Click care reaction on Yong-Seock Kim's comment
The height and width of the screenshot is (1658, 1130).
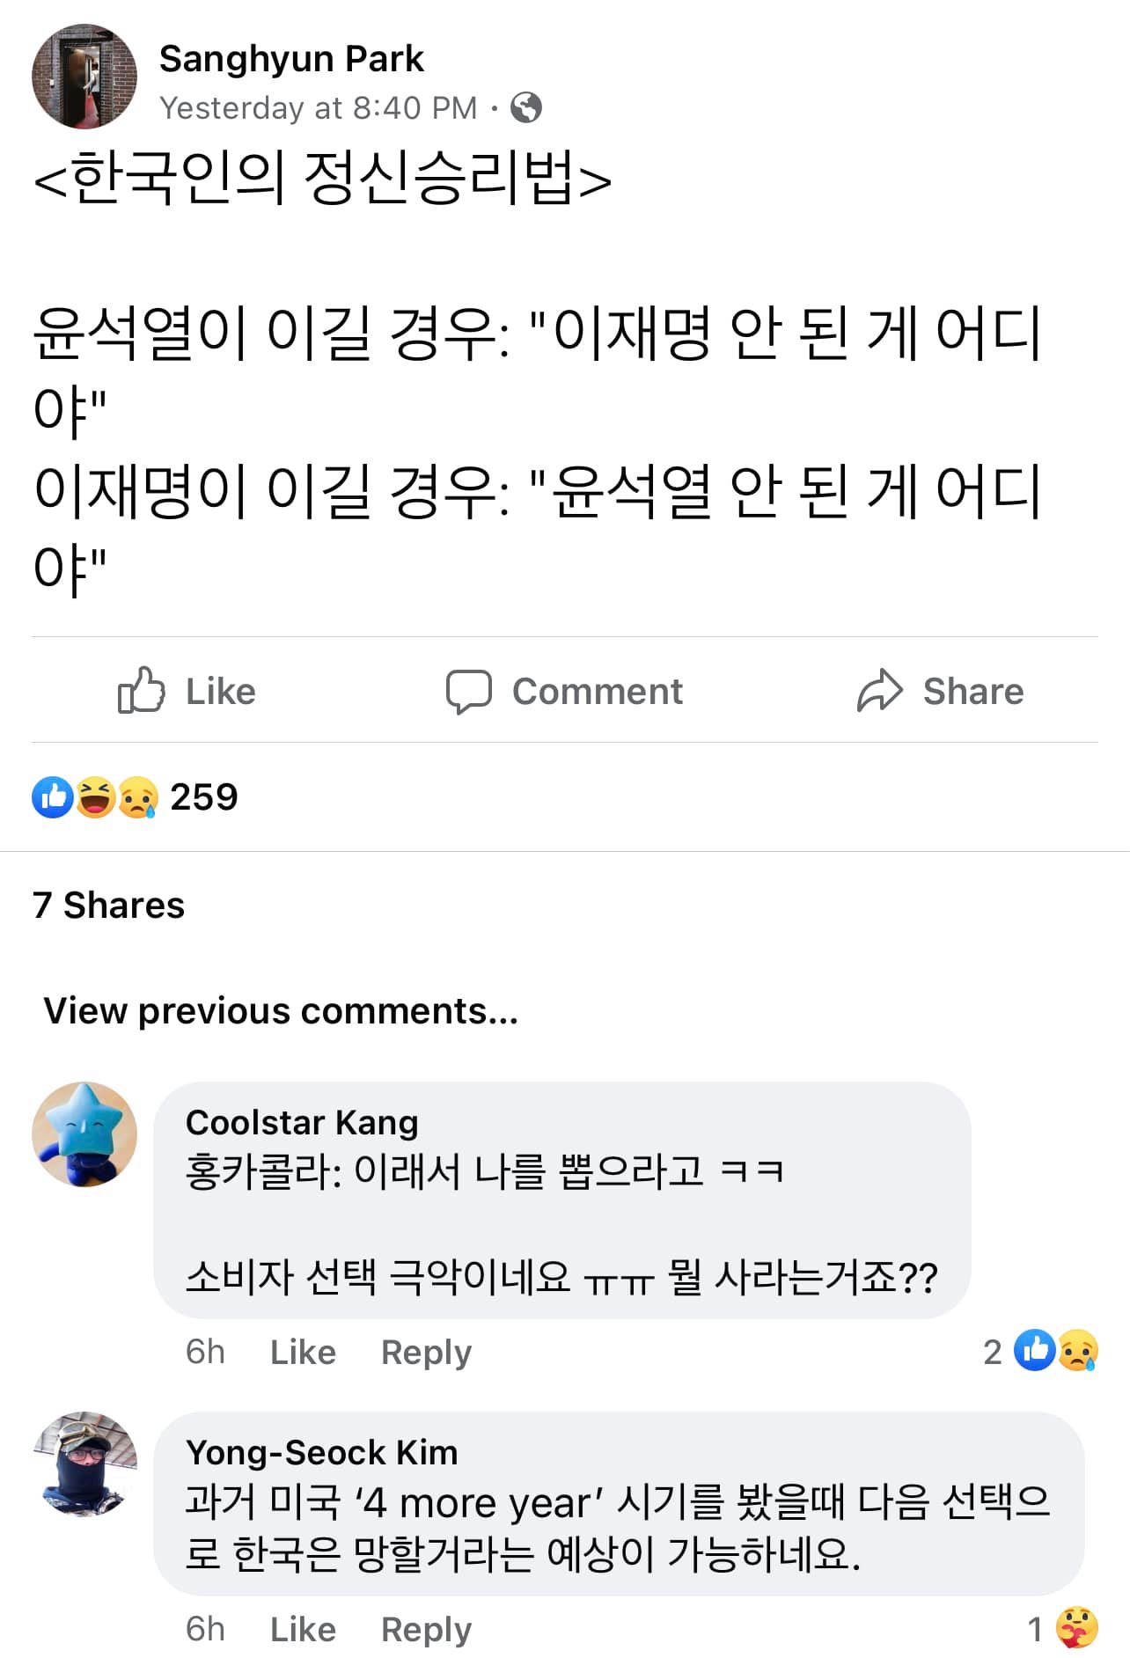(x=1077, y=1628)
